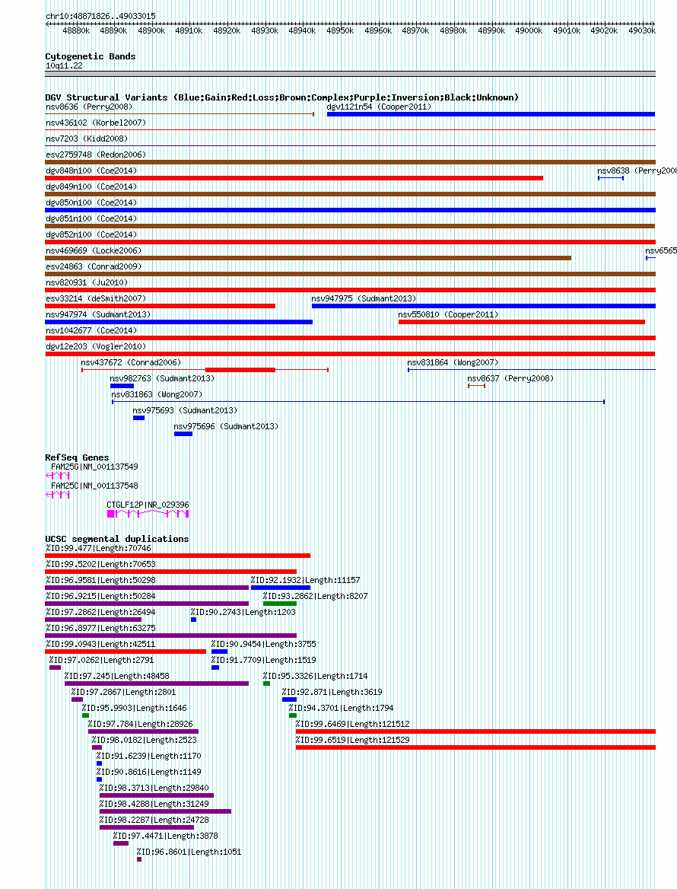The width and height of the screenshot is (677, 889).
Task: Open nsv820931 (Ju2010) variant
Action: coord(87,282)
